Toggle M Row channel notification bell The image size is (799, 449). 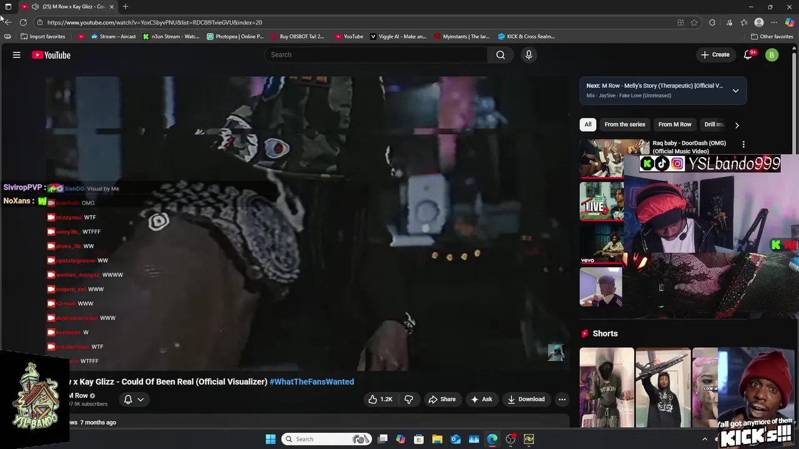click(128, 399)
